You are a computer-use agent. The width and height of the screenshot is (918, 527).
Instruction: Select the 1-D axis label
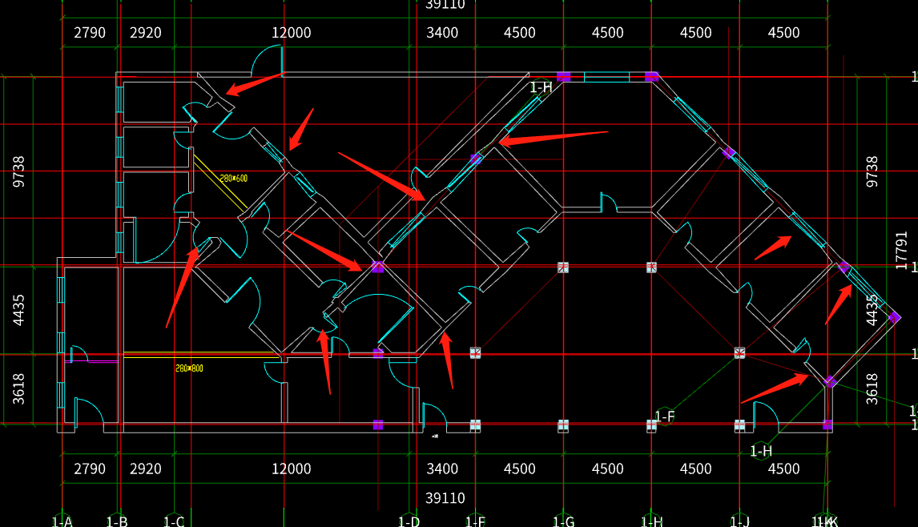409,521
